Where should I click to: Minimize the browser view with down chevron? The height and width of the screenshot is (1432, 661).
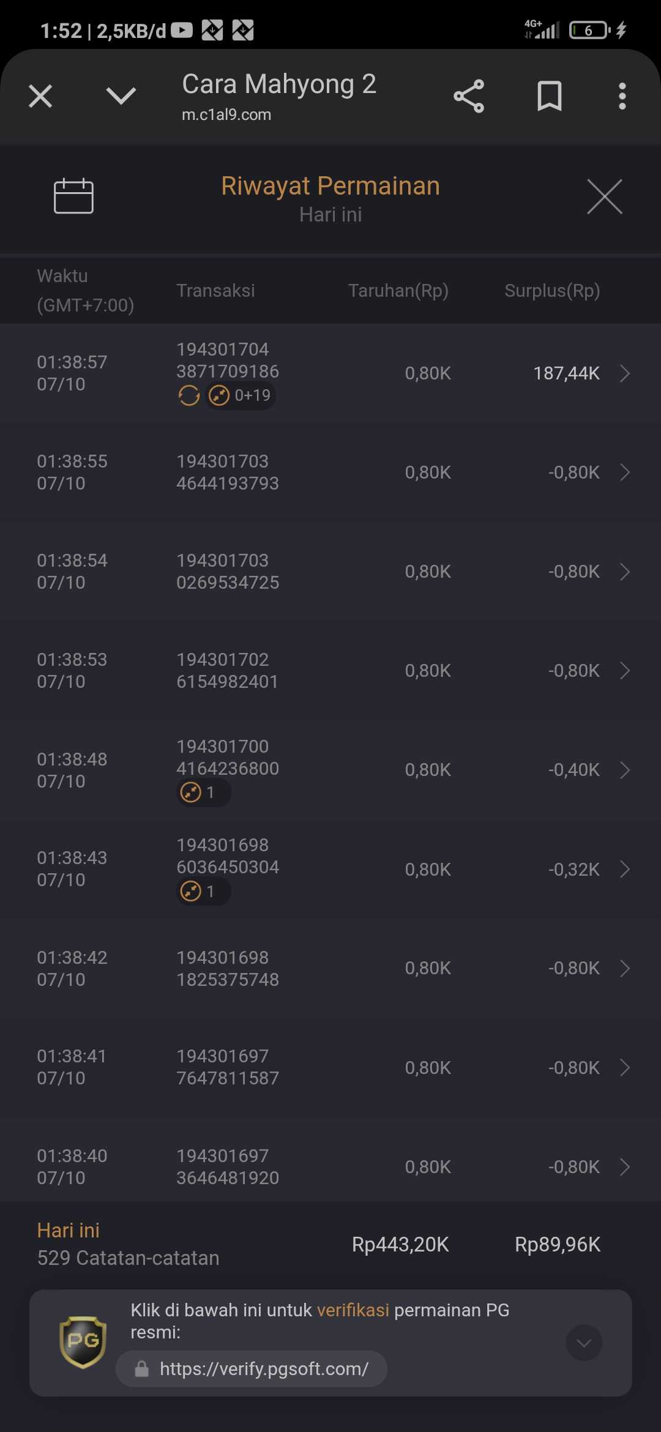pyautogui.click(x=121, y=95)
